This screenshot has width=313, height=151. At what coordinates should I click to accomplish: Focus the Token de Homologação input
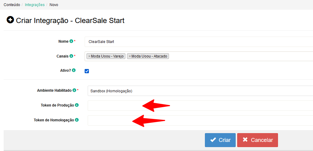point(200,120)
